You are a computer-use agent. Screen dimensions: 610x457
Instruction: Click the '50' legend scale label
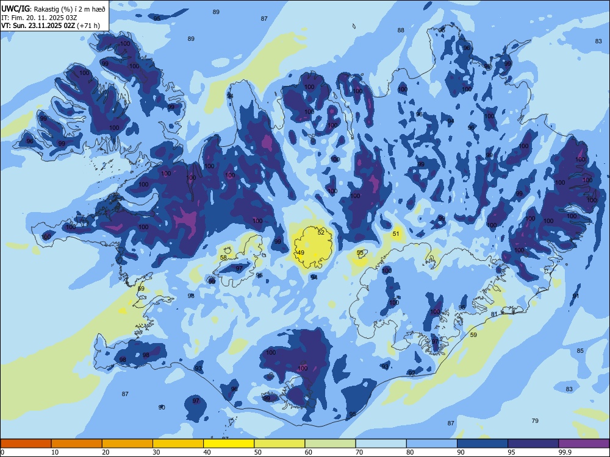(258, 452)
